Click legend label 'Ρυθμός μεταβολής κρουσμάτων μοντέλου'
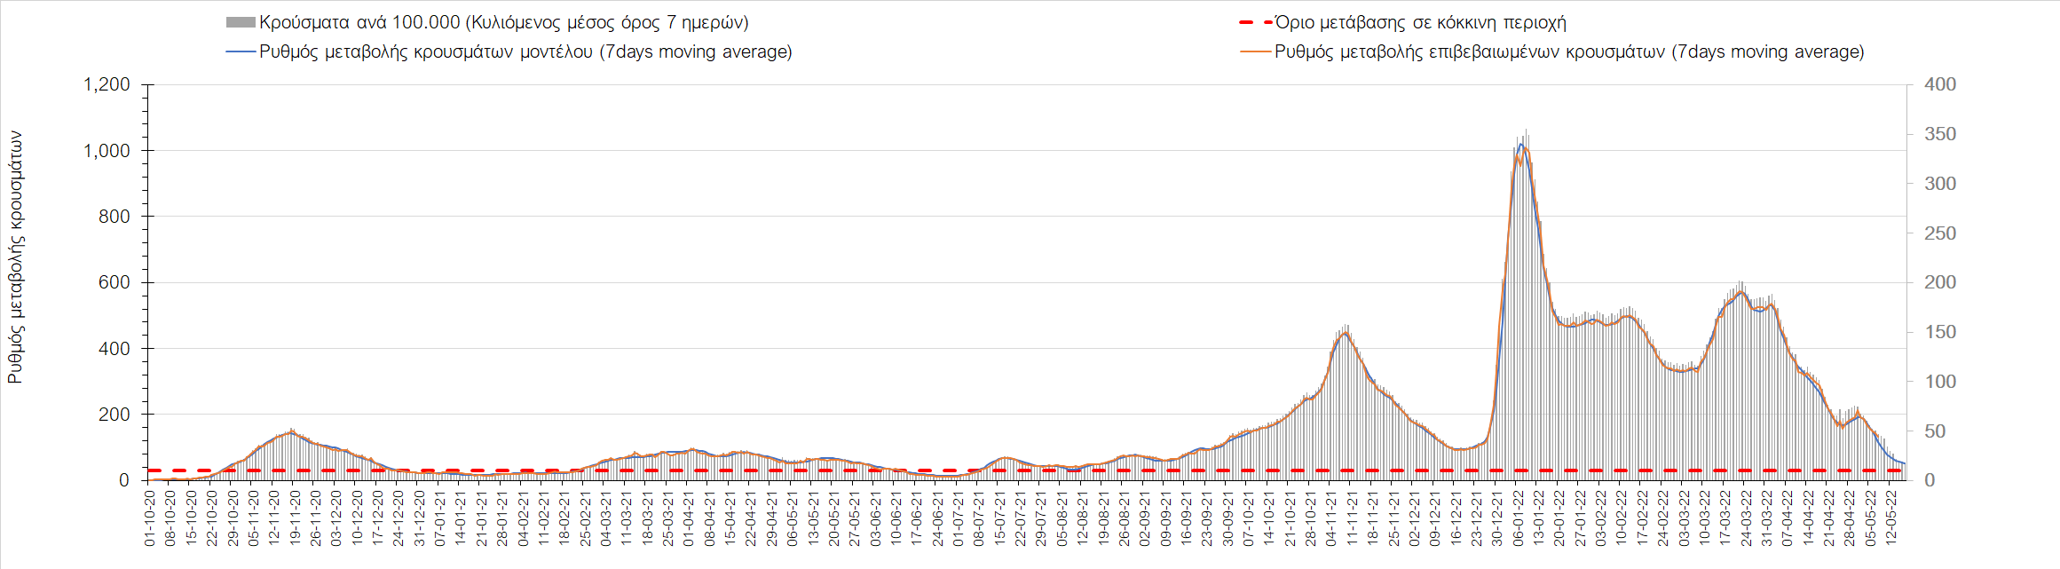The height and width of the screenshot is (569, 2060). click(x=525, y=52)
